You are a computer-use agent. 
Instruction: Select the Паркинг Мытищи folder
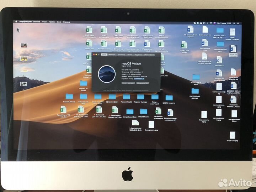pyautogui.click(x=140, y=98)
